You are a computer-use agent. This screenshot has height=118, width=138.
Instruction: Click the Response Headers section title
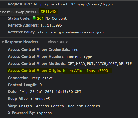click(x=21, y=42)
